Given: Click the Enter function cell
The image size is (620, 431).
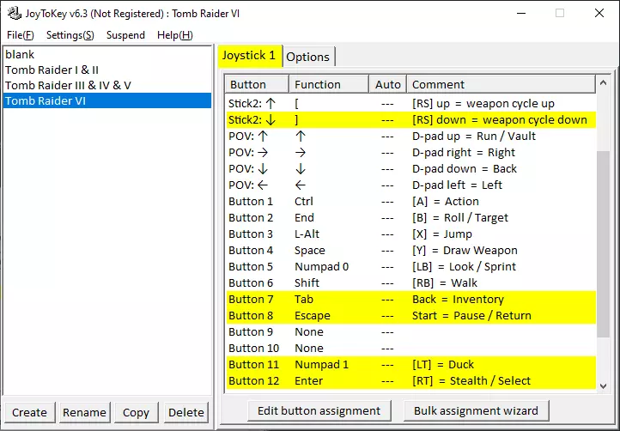Looking at the screenshot, I should click(308, 381).
